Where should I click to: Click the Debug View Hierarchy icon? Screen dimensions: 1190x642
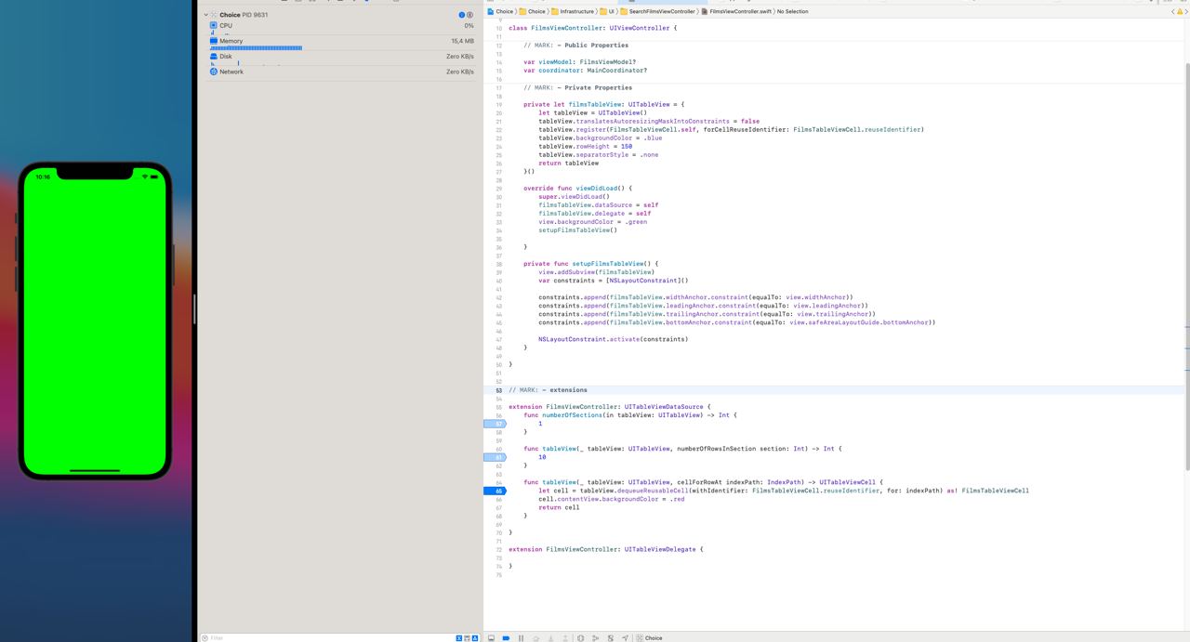tap(580, 637)
